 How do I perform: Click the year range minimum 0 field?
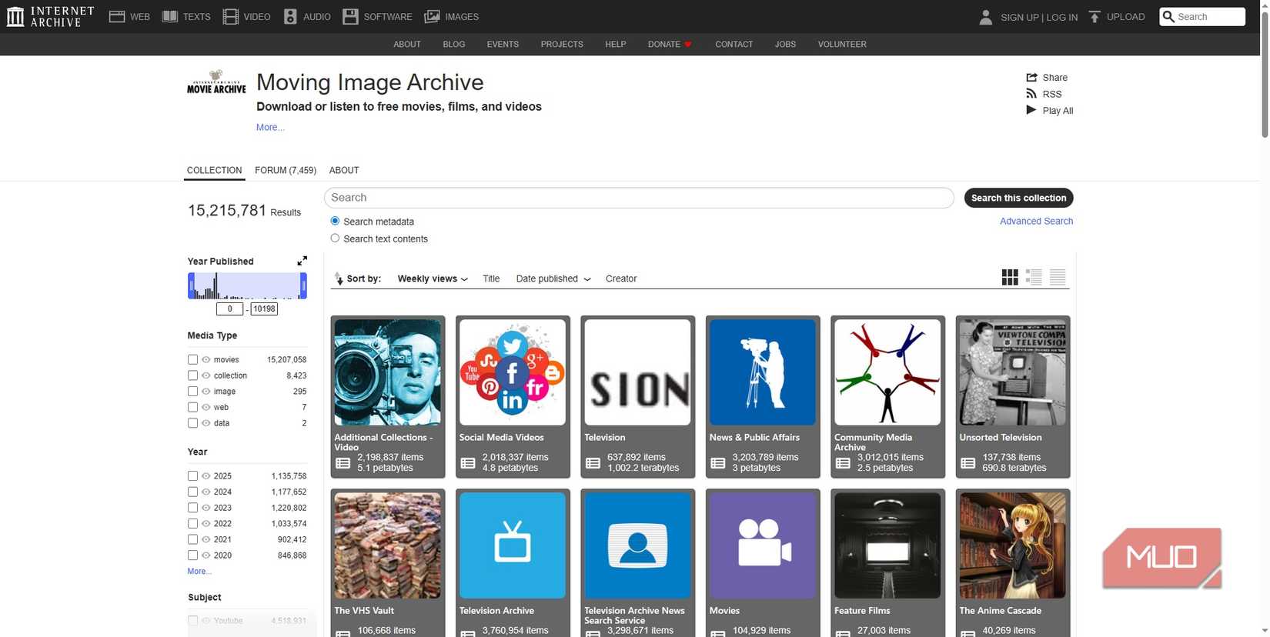click(x=229, y=308)
